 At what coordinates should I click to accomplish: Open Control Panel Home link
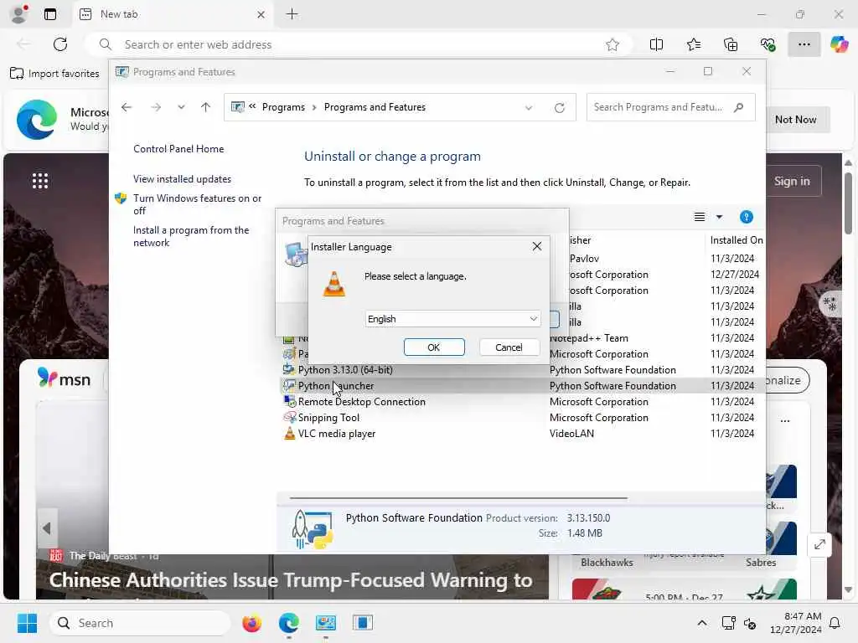(178, 149)
